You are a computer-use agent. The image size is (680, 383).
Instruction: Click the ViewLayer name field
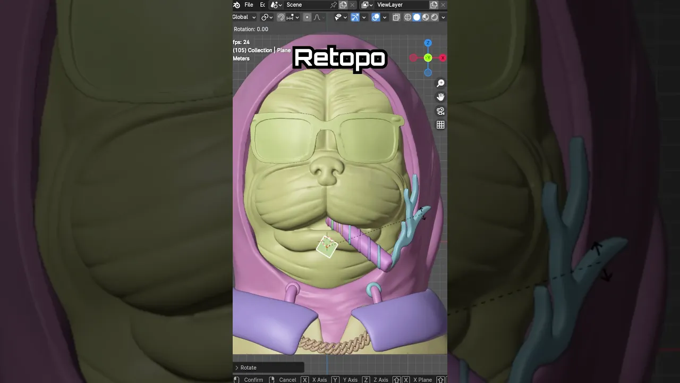402,5
